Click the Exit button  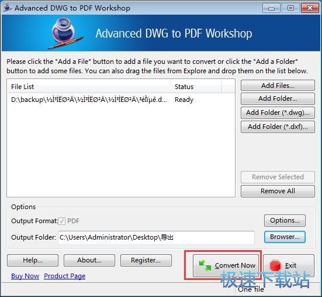coord(289,265)
